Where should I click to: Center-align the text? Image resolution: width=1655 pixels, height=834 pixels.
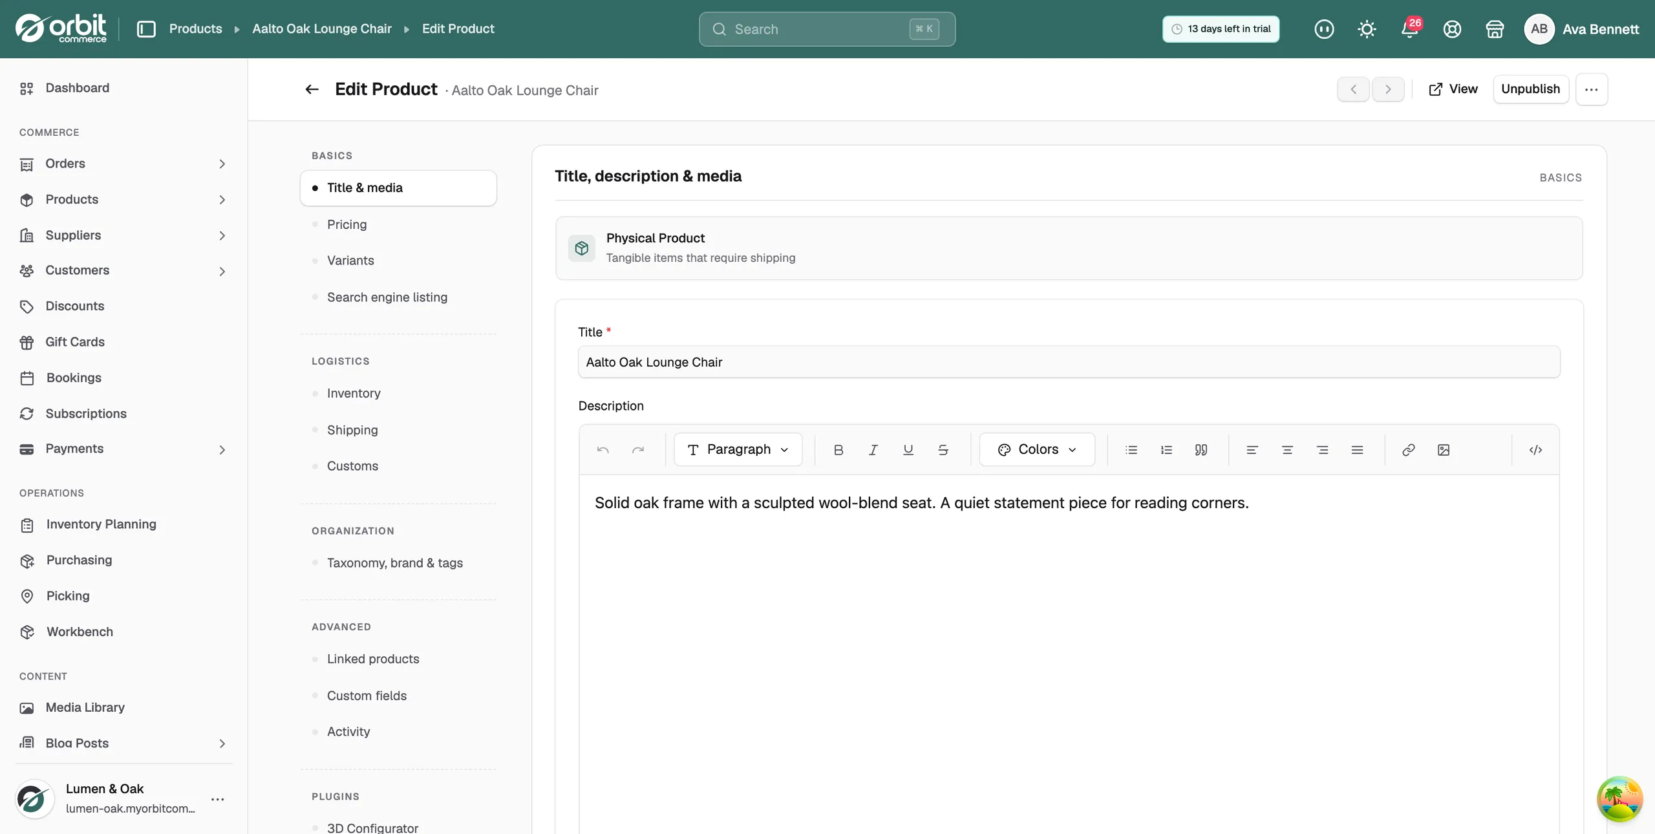(1287, 450)
